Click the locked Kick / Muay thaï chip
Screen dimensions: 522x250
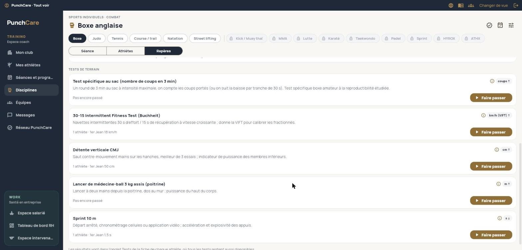click(246, 39)
